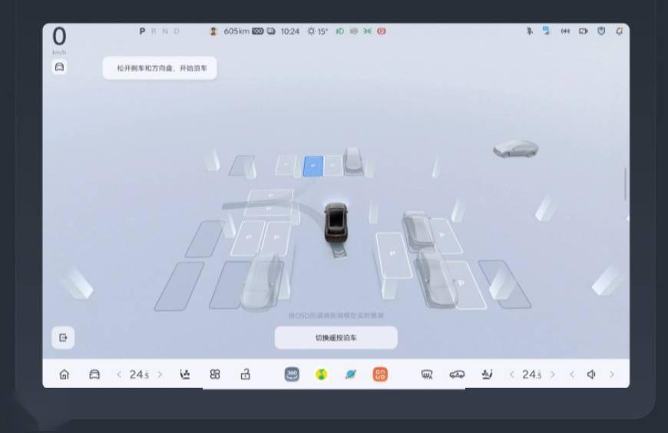
Task: Open vehicle settings via dock car icon
Action: (x=94, y=375)
